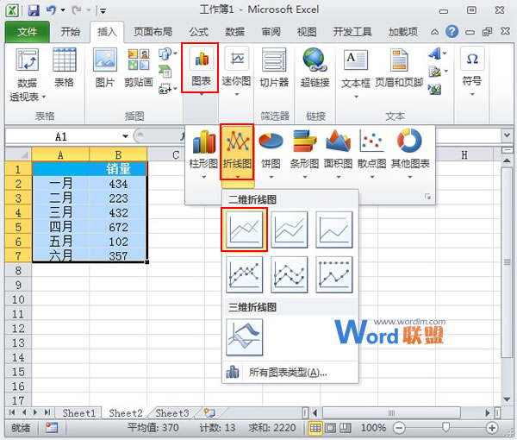Click the Excel Help question mark icon
517x440 pixels.
click(x=452, y=32)
